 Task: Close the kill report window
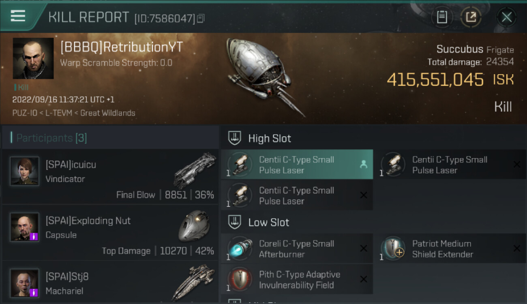(507, 17)
